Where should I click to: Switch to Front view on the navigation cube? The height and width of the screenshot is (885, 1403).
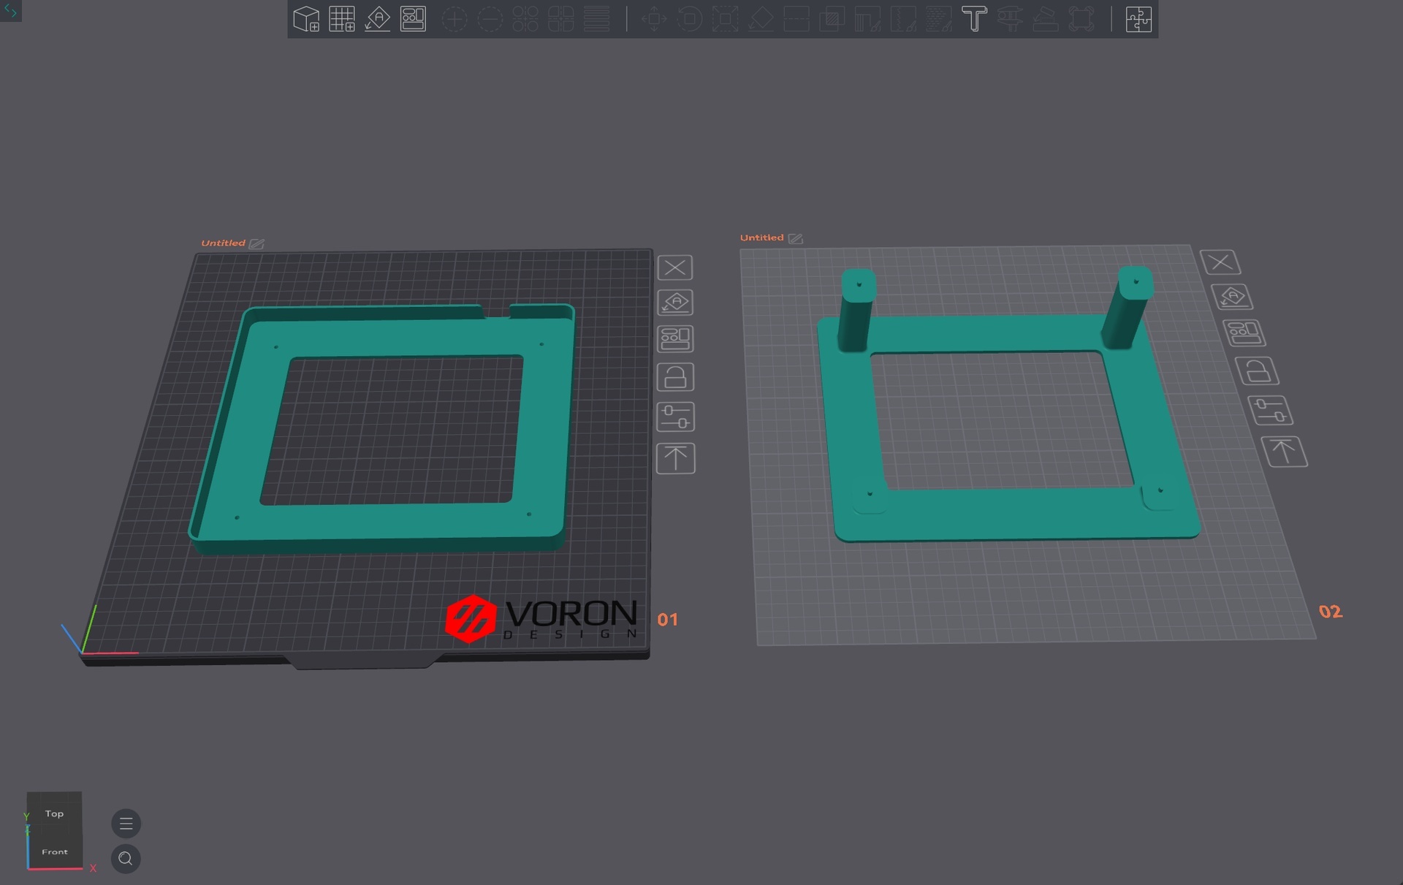55,851
